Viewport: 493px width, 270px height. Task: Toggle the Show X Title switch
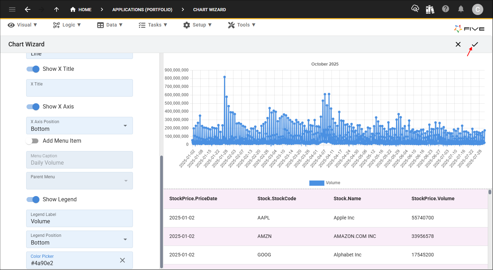(33, 69)
